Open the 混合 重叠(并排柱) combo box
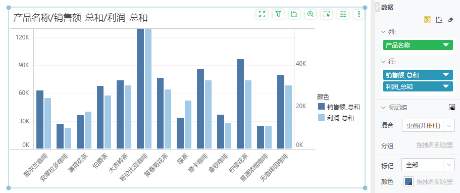The width and height of the screenshot is (460, 193). (x=428, y=125)
